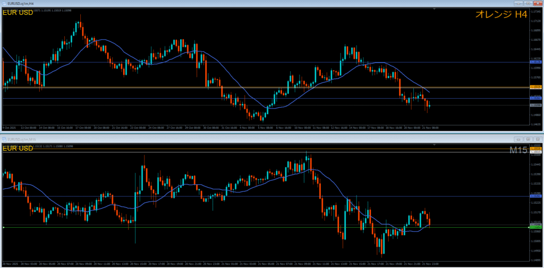Click 1.15990 on H4 price scale
The width and height of the screenshot is (544, 268).
[x=537, y=68]
